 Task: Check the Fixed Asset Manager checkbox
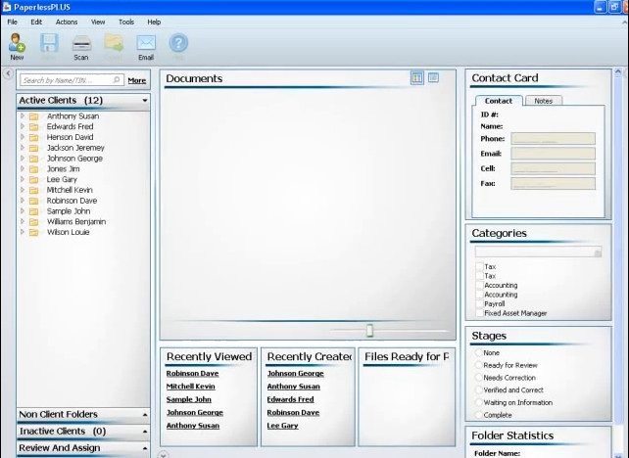pos(479,313)
